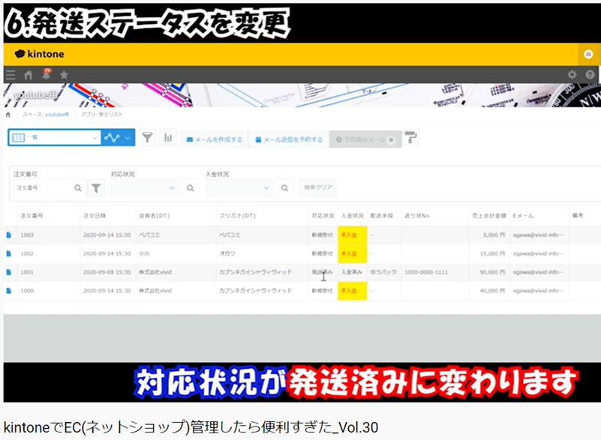This screenshot has height=440, width=601.
Task: Open record detail icon for order 1003
Action: (x=8, y=235)
